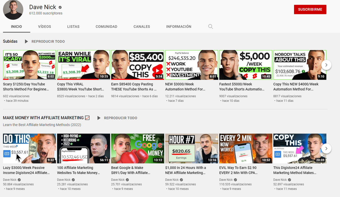This screenshot has height=197, width=340.
Task: Switch to the INICIO tab
Action: click(16, 27)
